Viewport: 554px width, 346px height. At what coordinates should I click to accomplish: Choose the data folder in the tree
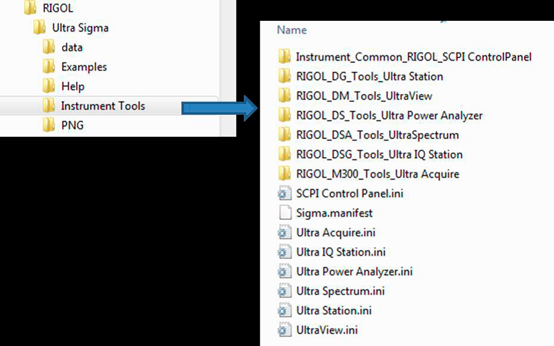(x=62, y=47)
